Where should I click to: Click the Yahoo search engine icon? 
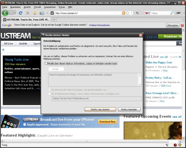point(146,13)
